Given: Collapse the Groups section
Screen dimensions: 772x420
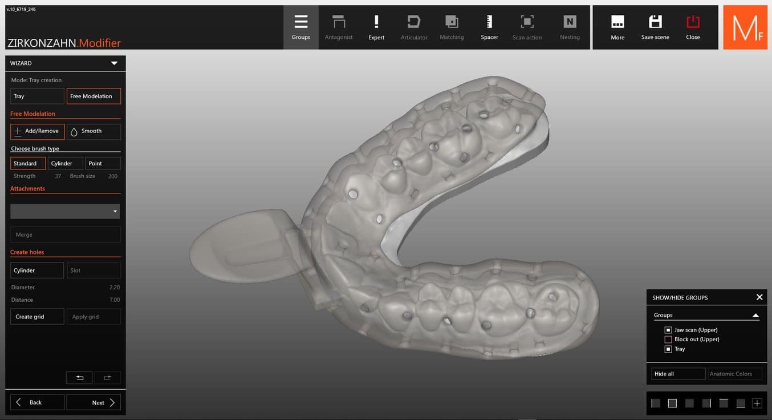Looking at the screenshot, I should tap(755, 315).
